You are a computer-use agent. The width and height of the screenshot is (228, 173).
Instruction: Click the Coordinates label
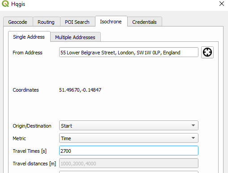pos(26,90)
